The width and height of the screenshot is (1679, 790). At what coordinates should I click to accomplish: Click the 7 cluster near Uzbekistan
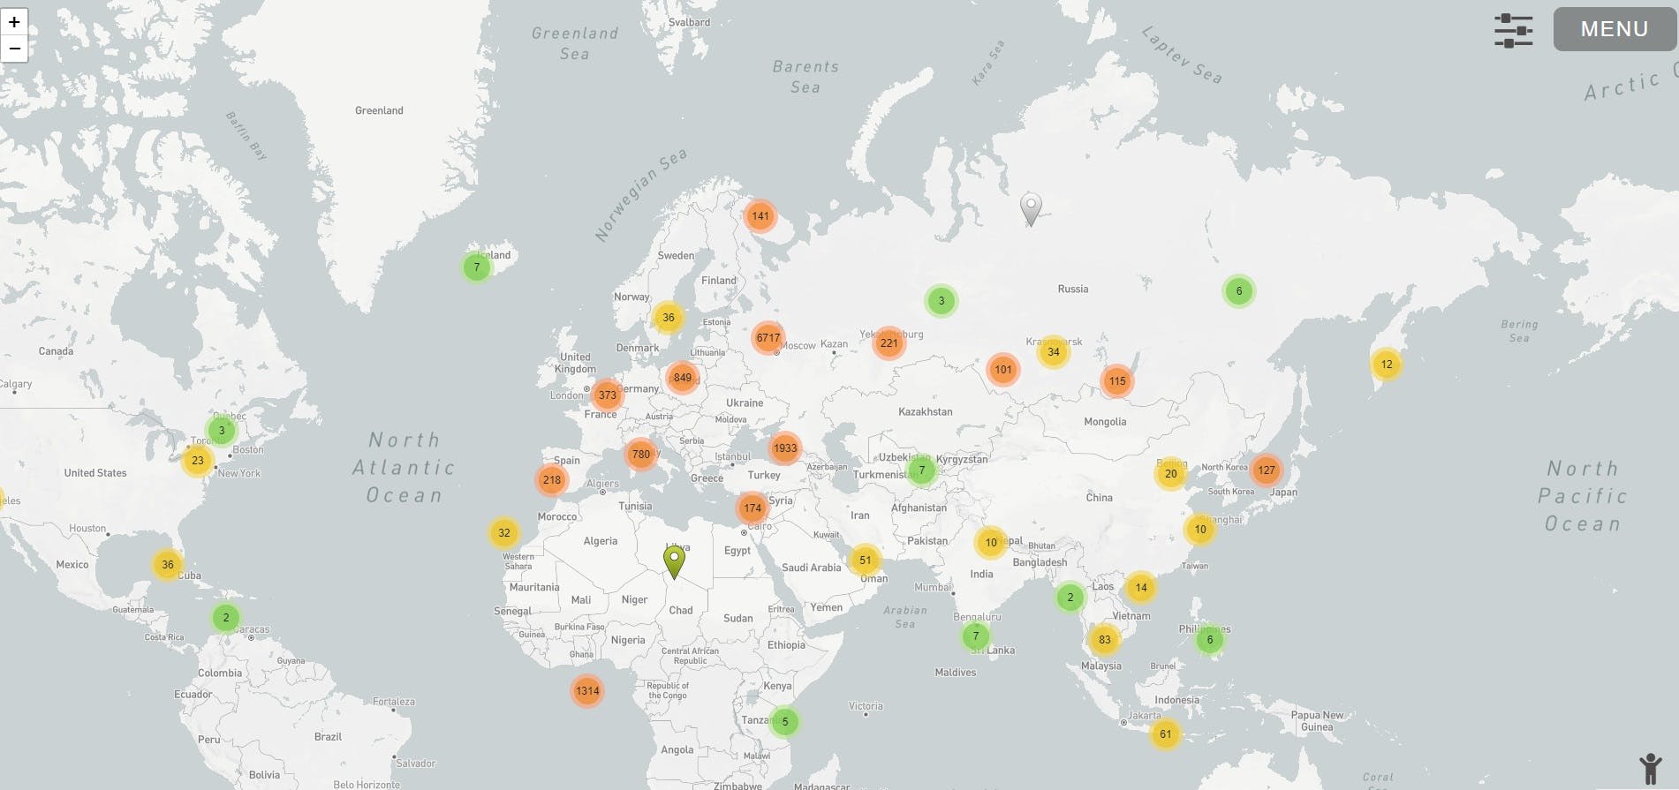point(922,470)
